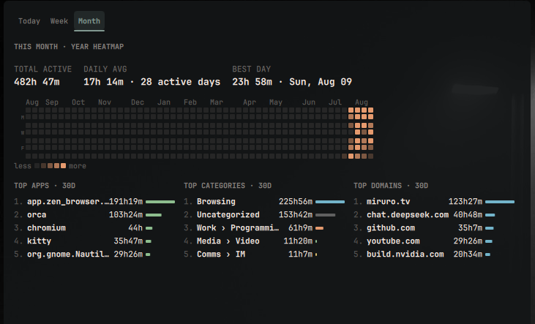535x324 pixels.
Task: Select the Month tab
Action: tap(89, 21)
